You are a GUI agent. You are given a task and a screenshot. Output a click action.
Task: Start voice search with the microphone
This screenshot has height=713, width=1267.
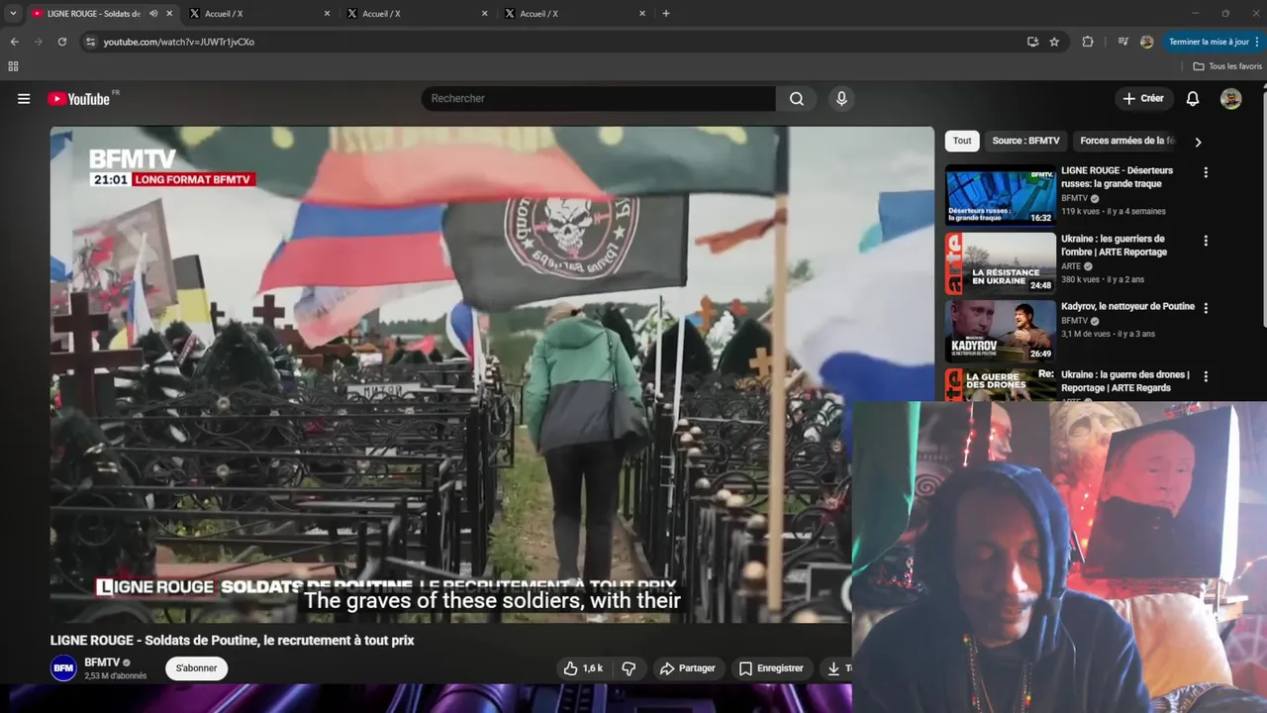[841, 99]
